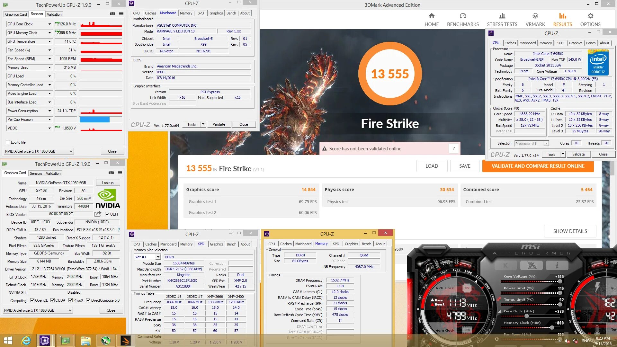Screen dimensions: 617x347
Task: Expand the GPU Core Clock sensor dropdown
Action: 49,24
